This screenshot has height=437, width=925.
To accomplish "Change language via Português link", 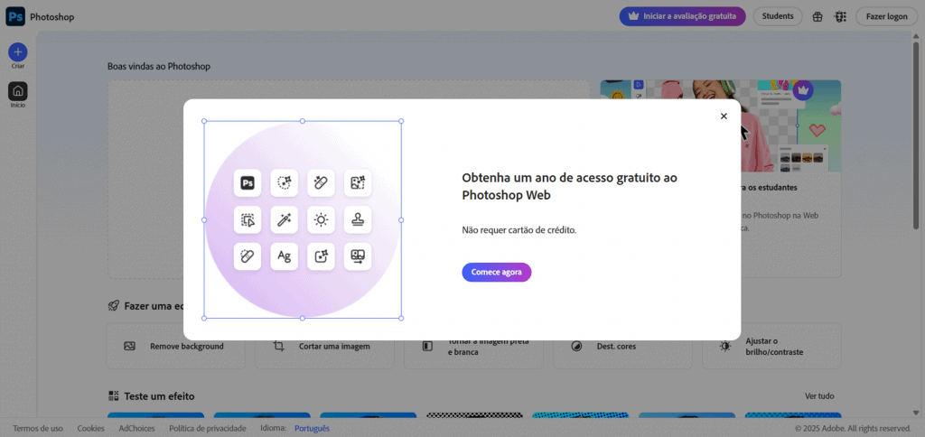I will click(x=312, y=428).
